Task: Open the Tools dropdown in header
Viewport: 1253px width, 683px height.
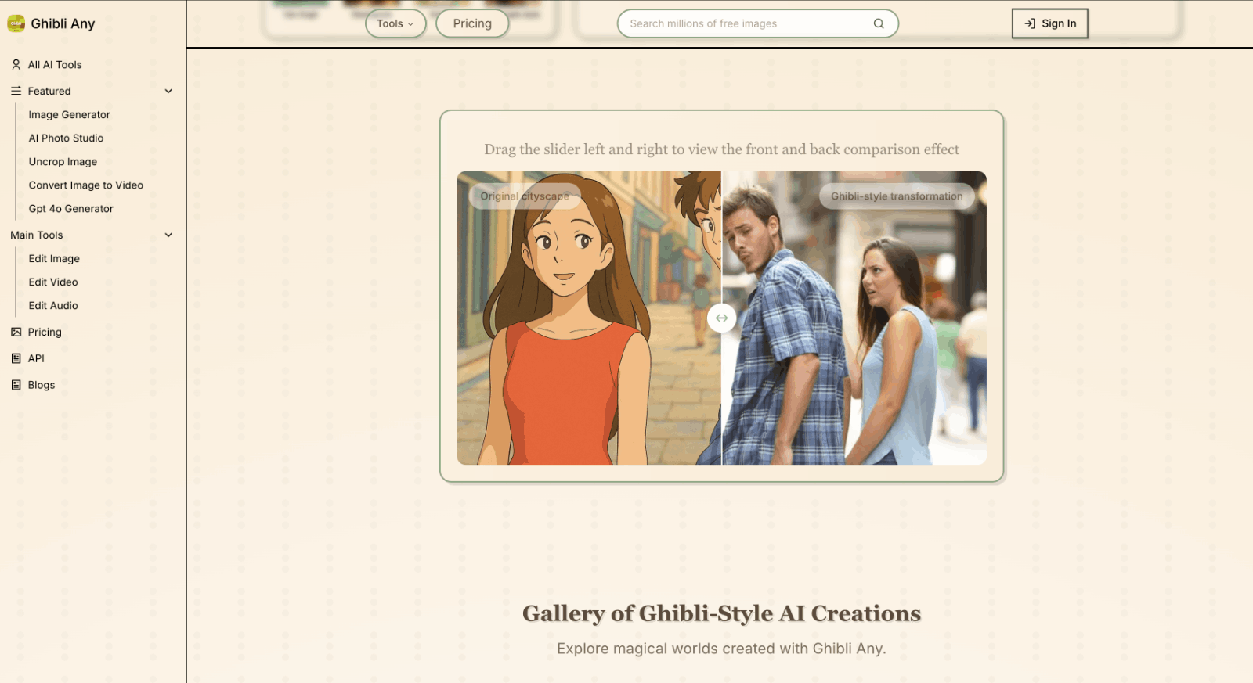Action: [395, 23]
